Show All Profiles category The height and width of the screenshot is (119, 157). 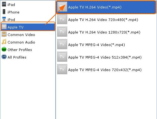tap(28, 57)
